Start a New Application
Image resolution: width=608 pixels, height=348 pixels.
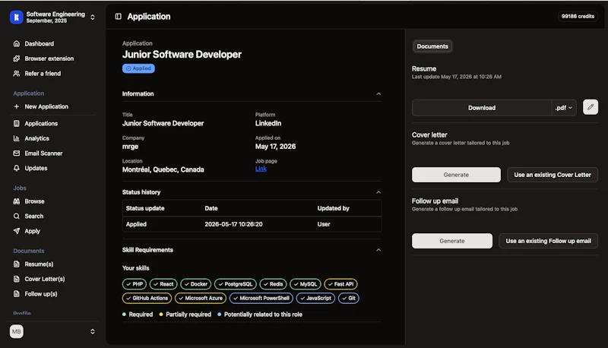coord(46,106)
